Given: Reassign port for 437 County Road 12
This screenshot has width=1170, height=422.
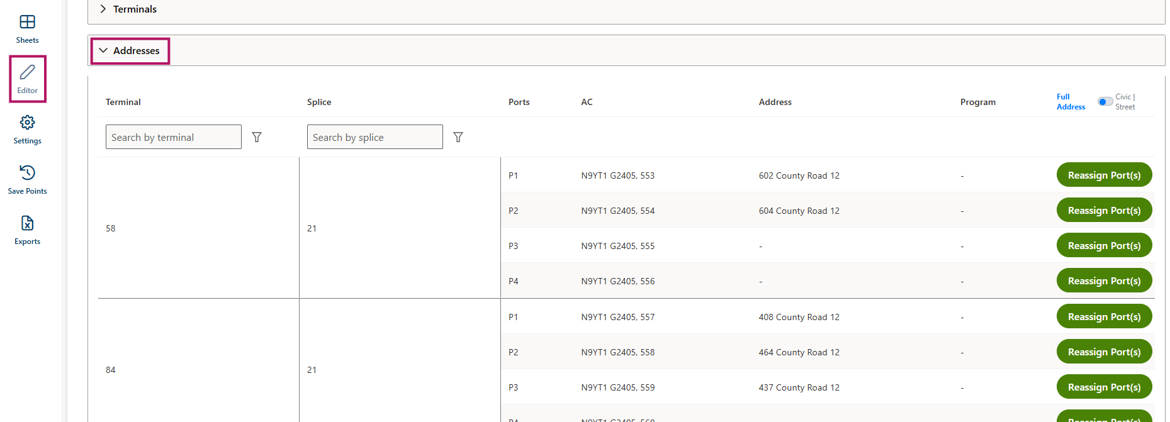Looking at the screenshot, I should tap(1104, 387).
